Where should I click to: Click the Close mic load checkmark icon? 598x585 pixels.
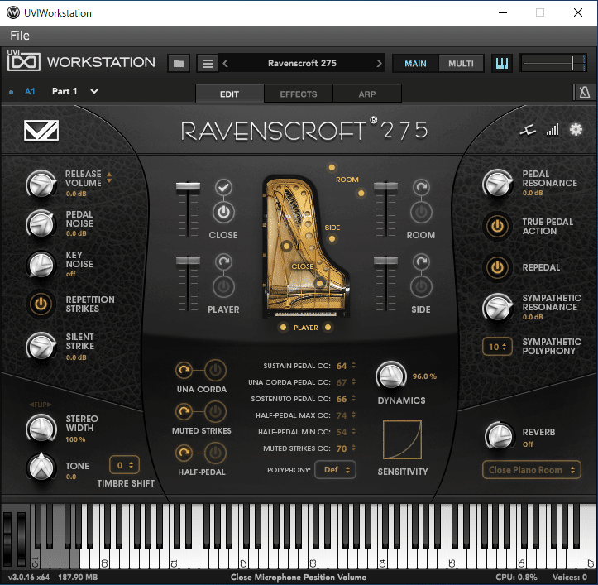pyautogui.click(x=223, y=187)
